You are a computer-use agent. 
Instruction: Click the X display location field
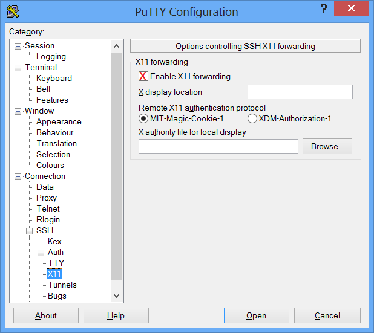point(300,92)
